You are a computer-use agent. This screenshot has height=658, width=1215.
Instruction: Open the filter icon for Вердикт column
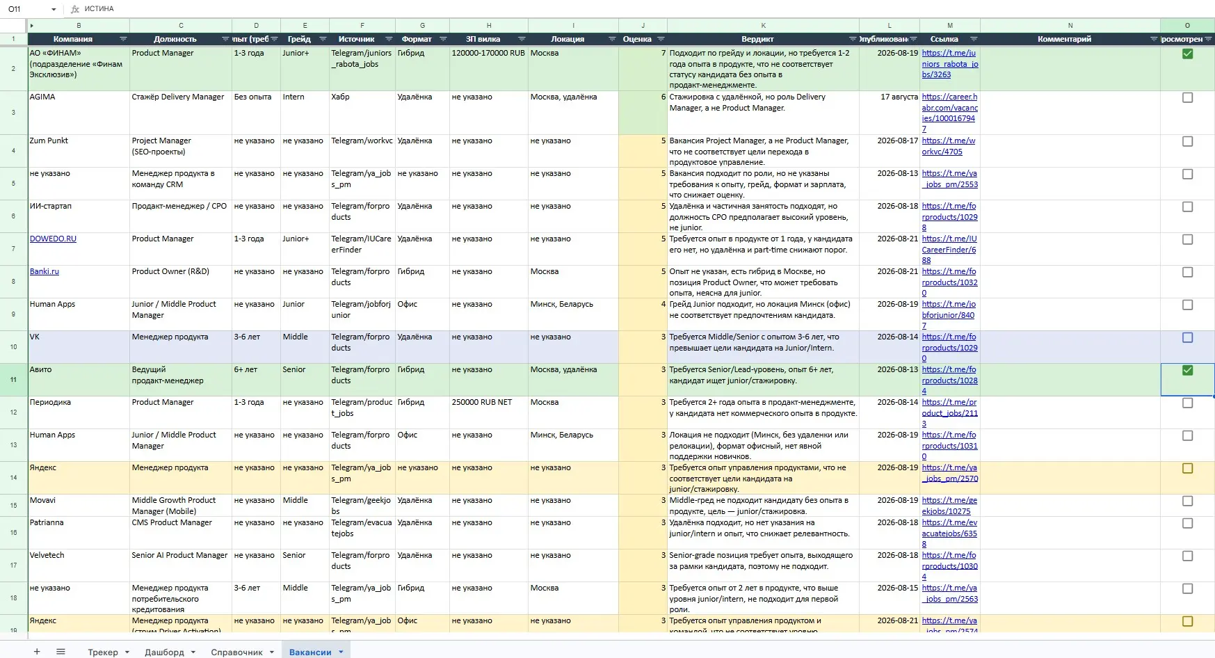(x=853, y=39)
